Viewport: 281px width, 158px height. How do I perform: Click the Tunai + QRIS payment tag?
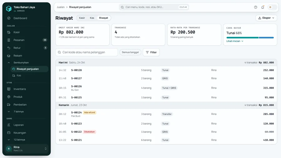tap(169, 88)
